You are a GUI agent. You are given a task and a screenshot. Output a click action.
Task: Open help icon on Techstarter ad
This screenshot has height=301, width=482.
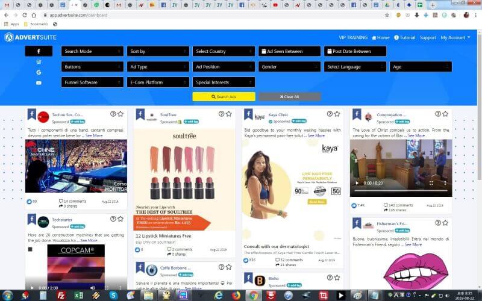(113, 219)
